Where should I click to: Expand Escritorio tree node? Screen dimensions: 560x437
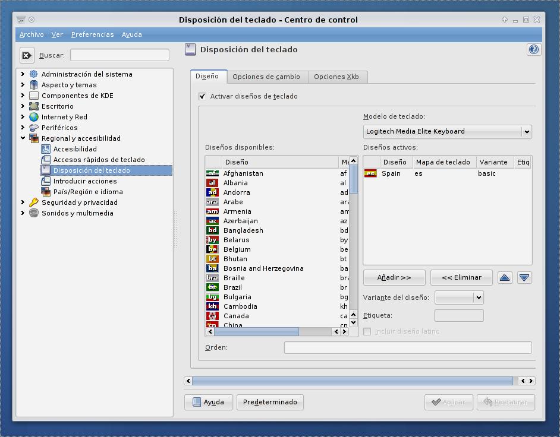coord(23,106)
